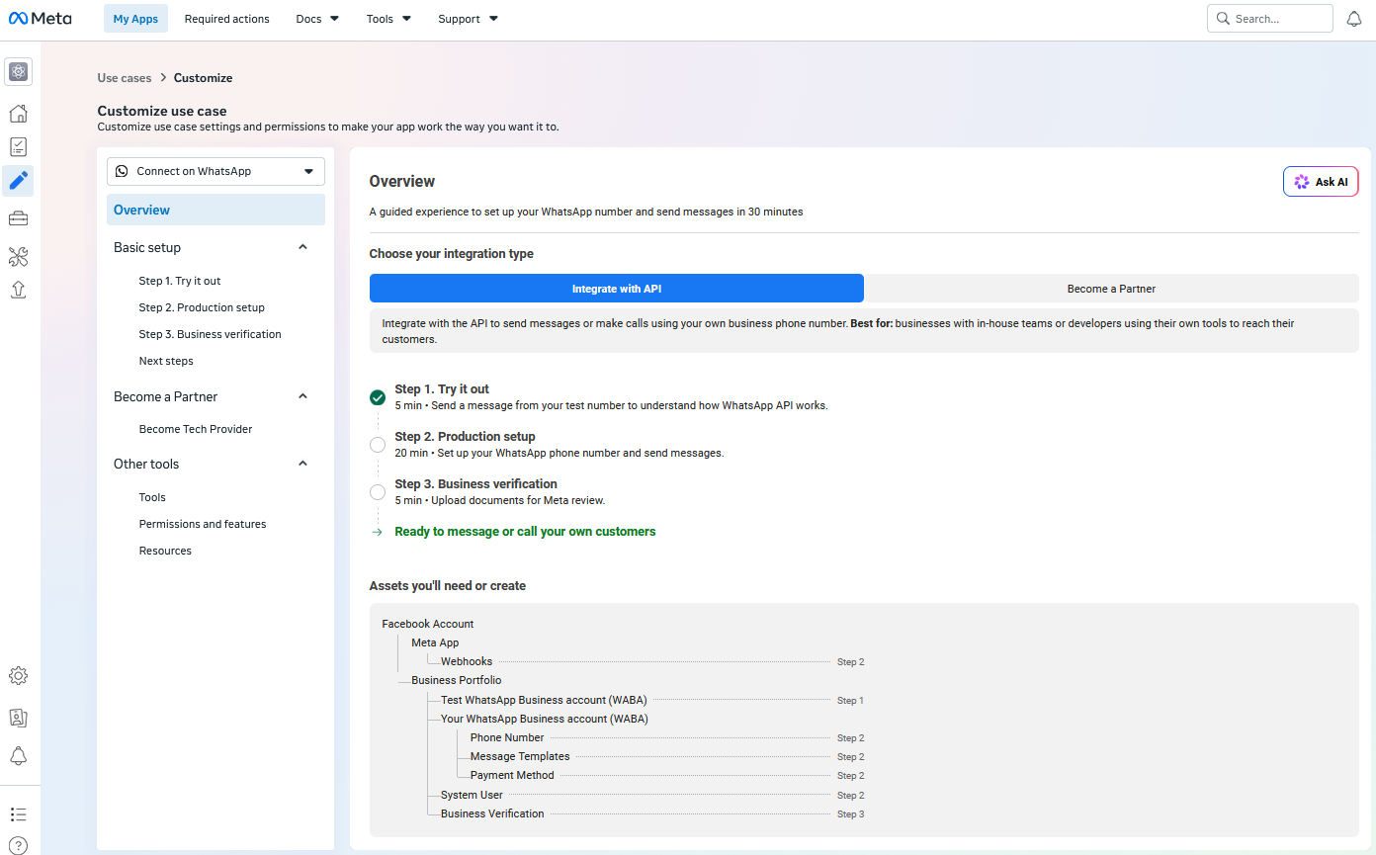This screenshot has width=1376, height=855.
Task: Open notifications bell in the top bar
Action: pyautogui.click(x=1354, y=19)
